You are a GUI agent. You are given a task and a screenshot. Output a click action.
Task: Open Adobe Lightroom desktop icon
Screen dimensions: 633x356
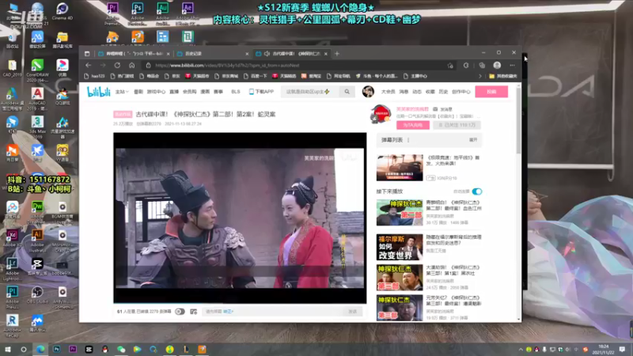coord(12,269)
